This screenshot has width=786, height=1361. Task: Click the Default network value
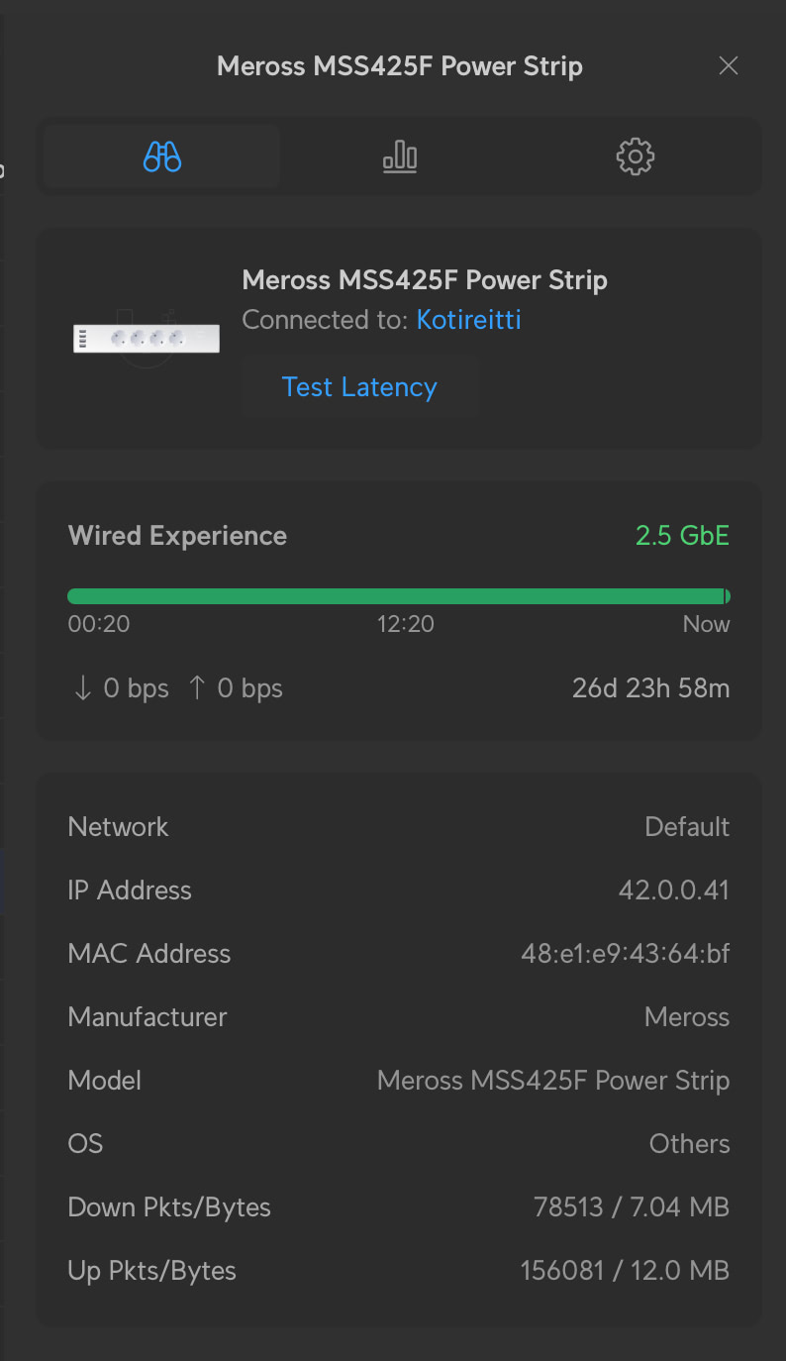(687, 827)
